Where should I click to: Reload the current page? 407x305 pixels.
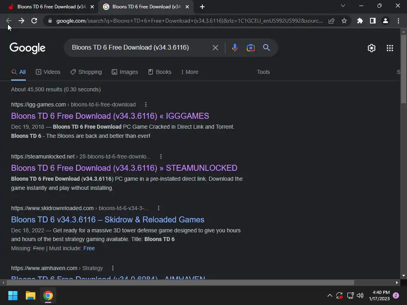pyautogui.click(x=34, y=21)
